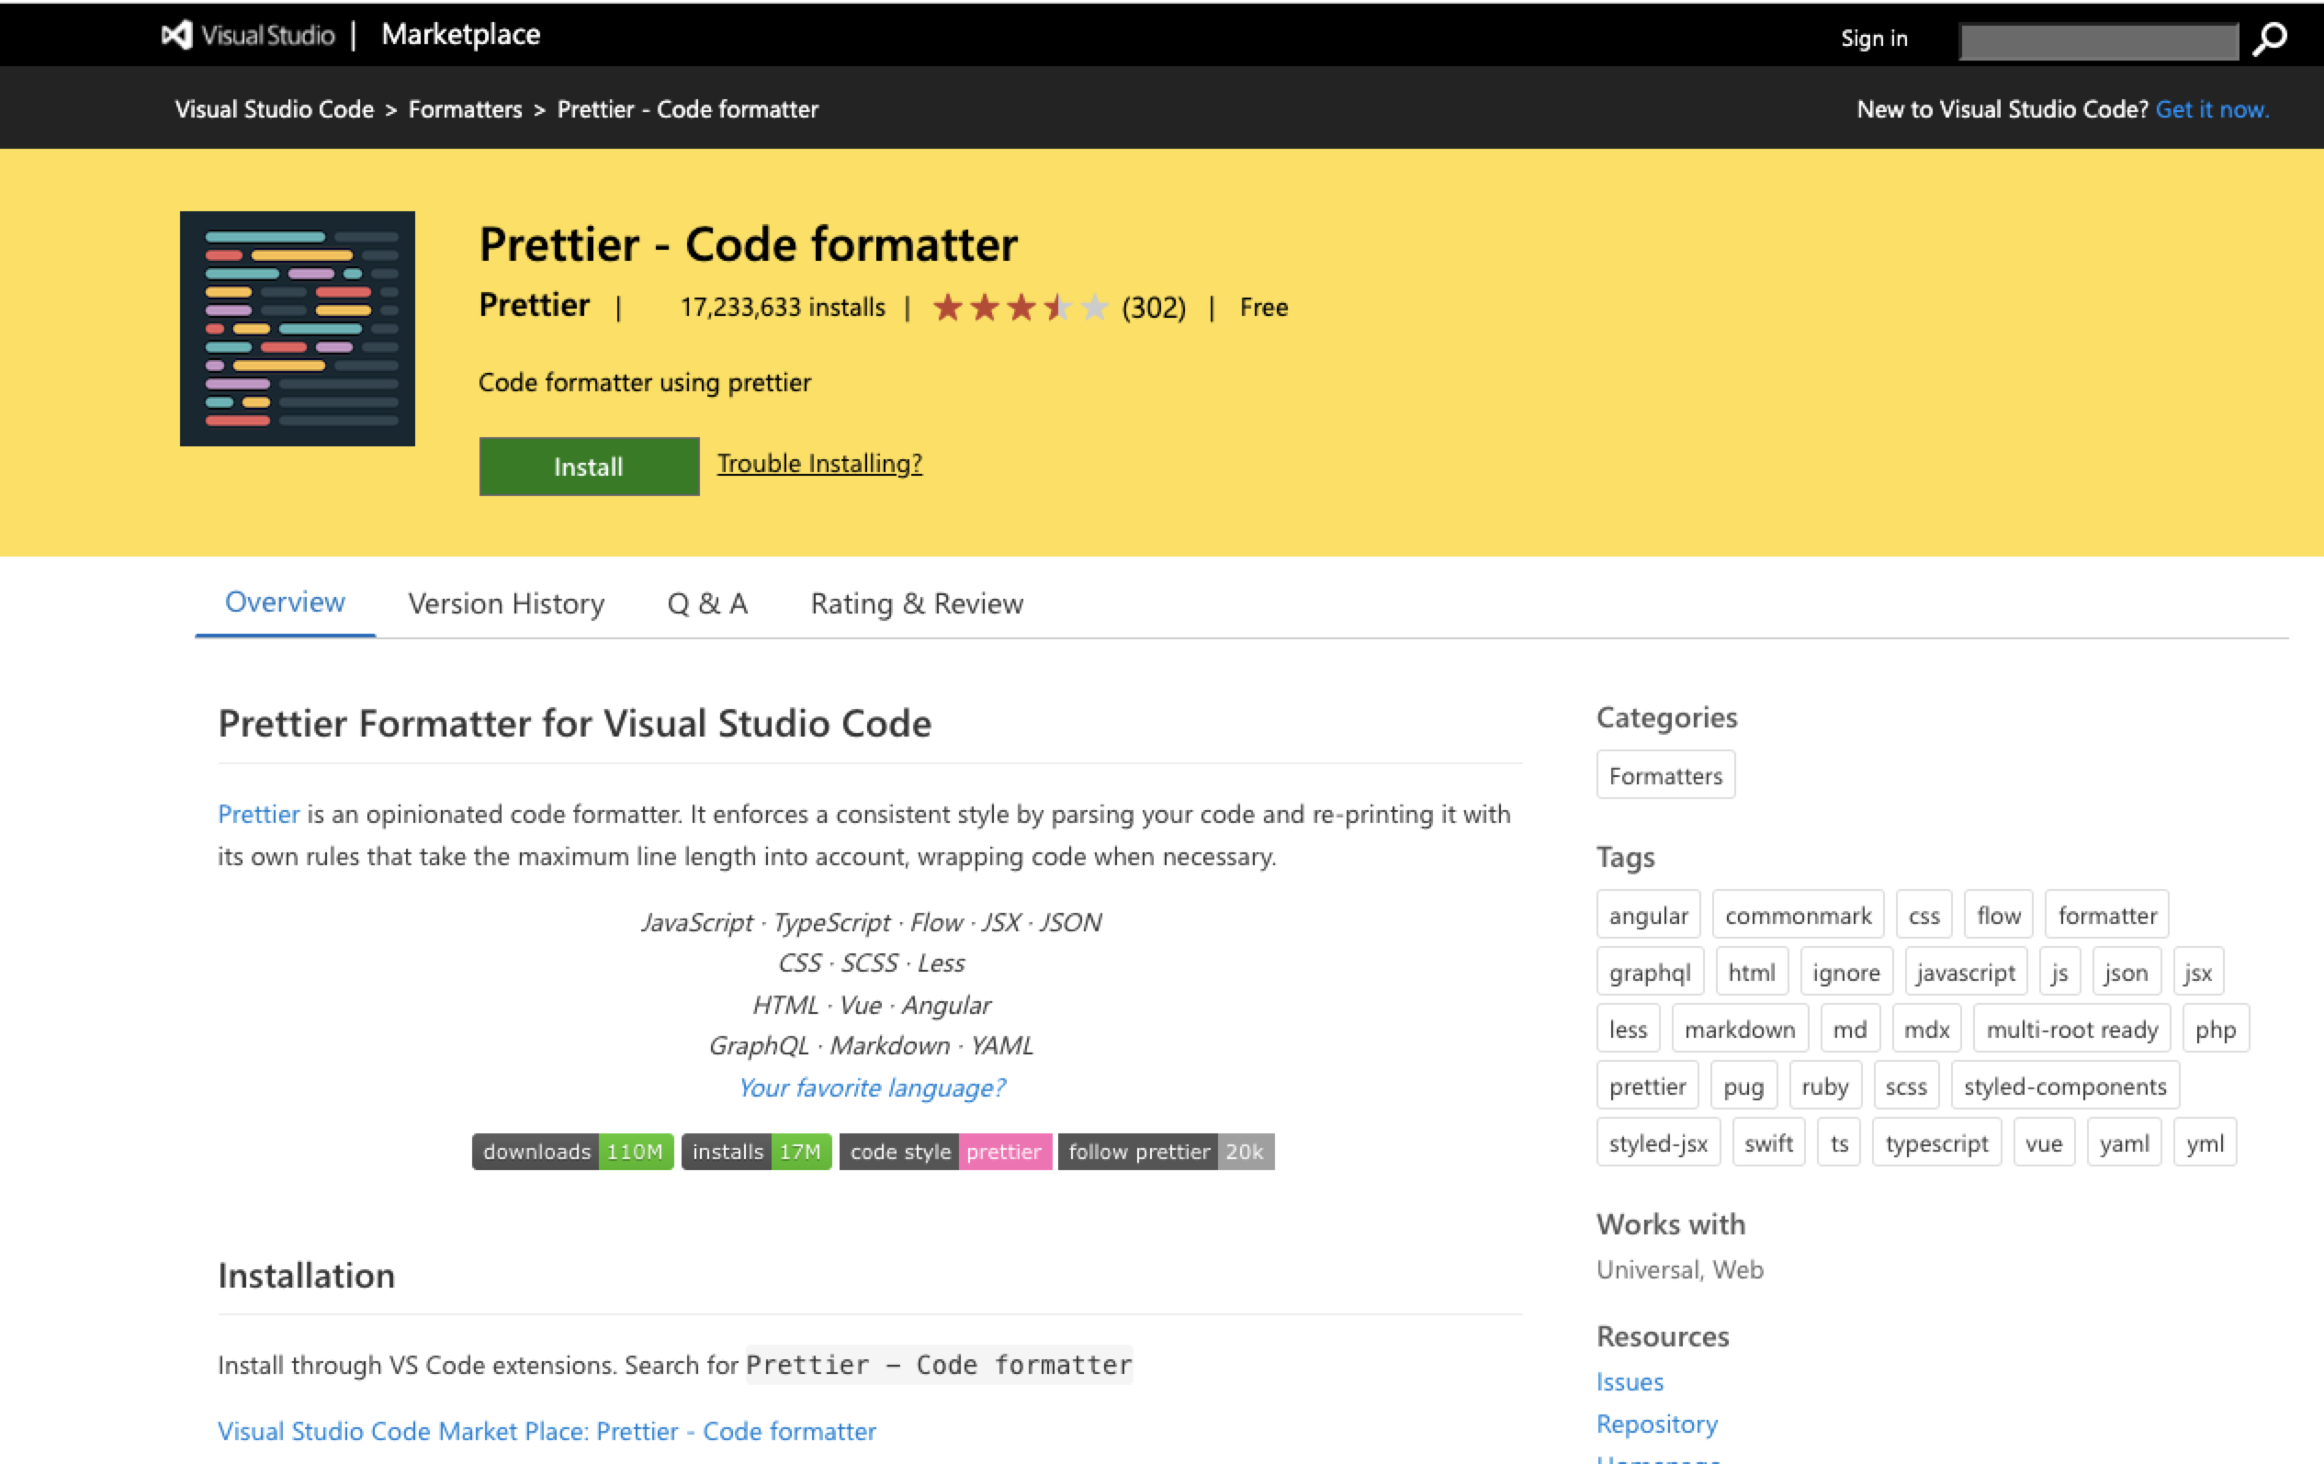Screen dimensions: 2324x1464
Task: Follow the Your favorite language? link
Action: tap(872, 1087)
